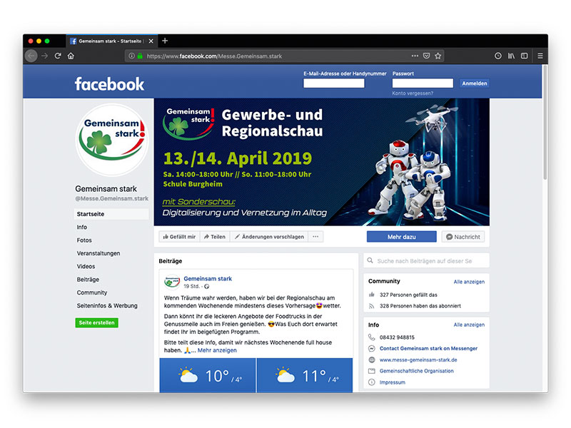Click the phone icon next to 08432 948815
This screenshot has height=428, width=571.
pyautogui.click(x=371, y=337)
